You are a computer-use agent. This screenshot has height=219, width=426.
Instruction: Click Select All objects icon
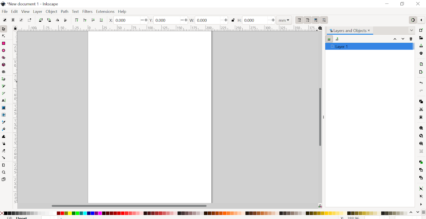(5, 20)
